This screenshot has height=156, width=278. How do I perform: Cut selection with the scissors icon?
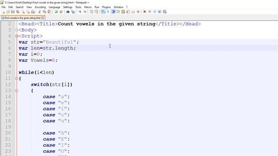click(40, 12)
